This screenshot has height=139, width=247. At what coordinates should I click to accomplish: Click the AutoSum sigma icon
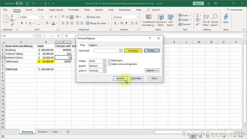(x=197, y=15)
